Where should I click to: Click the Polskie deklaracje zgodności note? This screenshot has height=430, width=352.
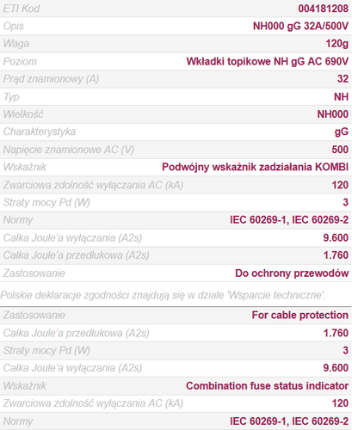pos(163,295)
